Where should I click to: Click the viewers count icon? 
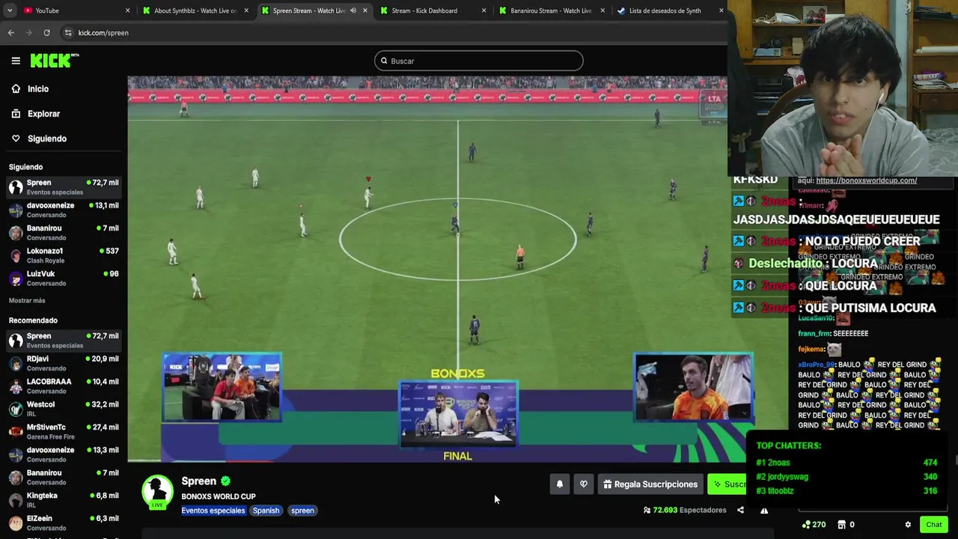click(647, 511)
